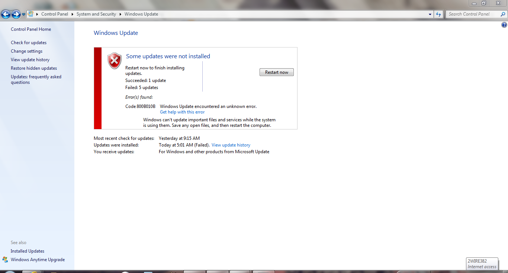Screen dimensions: 508x273
Task: Go back with the Back arrow button
Action: click(6, 14)
